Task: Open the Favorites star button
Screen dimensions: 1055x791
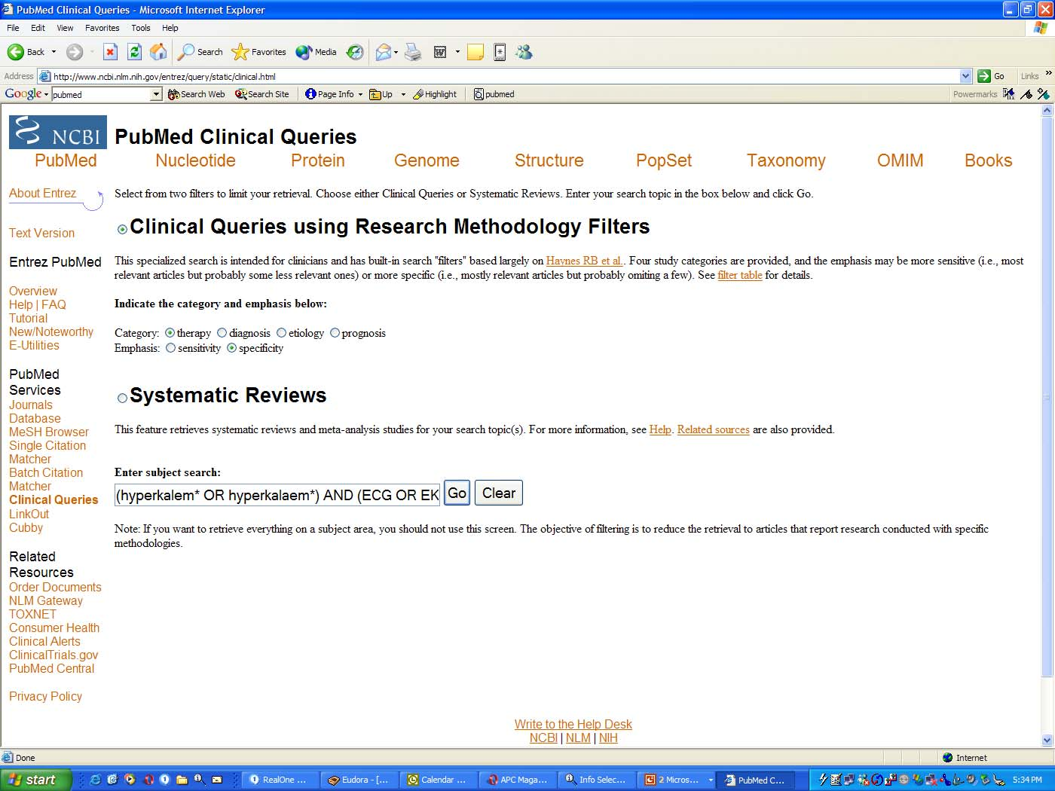Action: tap(259, 52)
